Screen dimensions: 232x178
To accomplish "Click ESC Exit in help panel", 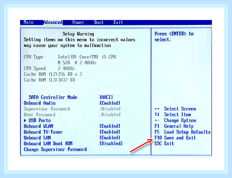I will (x=164, y=143).
